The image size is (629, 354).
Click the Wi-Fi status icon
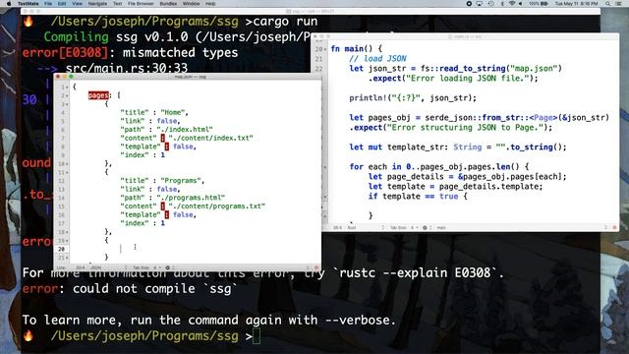tap(512, 4)
